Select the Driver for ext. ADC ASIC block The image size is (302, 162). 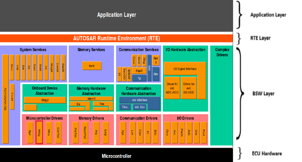tap(172, 88)
